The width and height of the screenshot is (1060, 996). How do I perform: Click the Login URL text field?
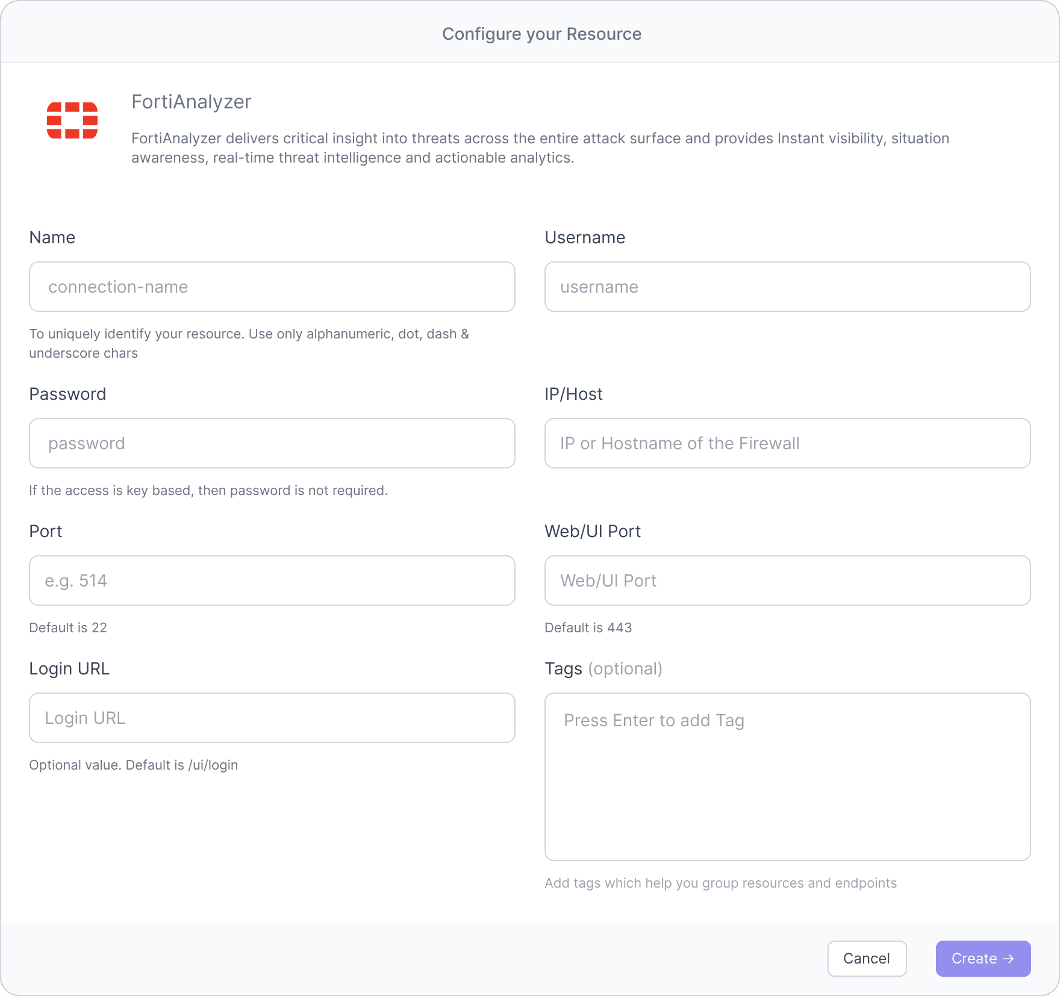[x=272, y=718]
